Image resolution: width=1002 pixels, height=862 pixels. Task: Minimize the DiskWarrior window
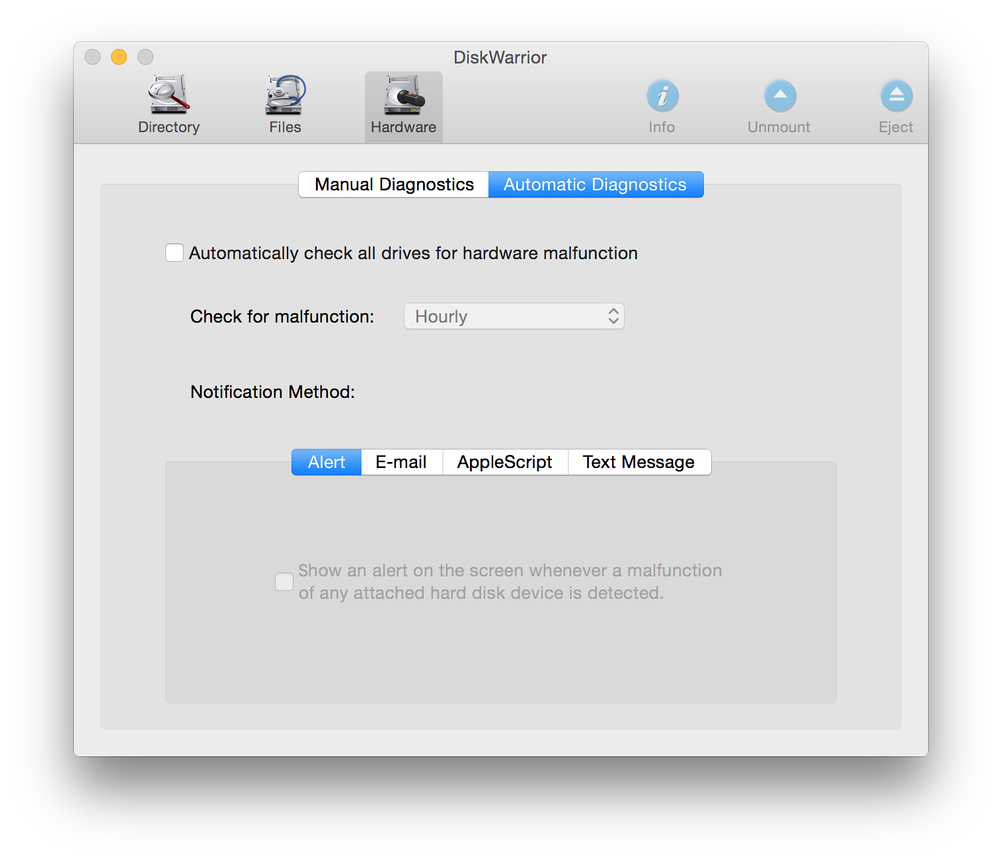[x=119, y=57]
